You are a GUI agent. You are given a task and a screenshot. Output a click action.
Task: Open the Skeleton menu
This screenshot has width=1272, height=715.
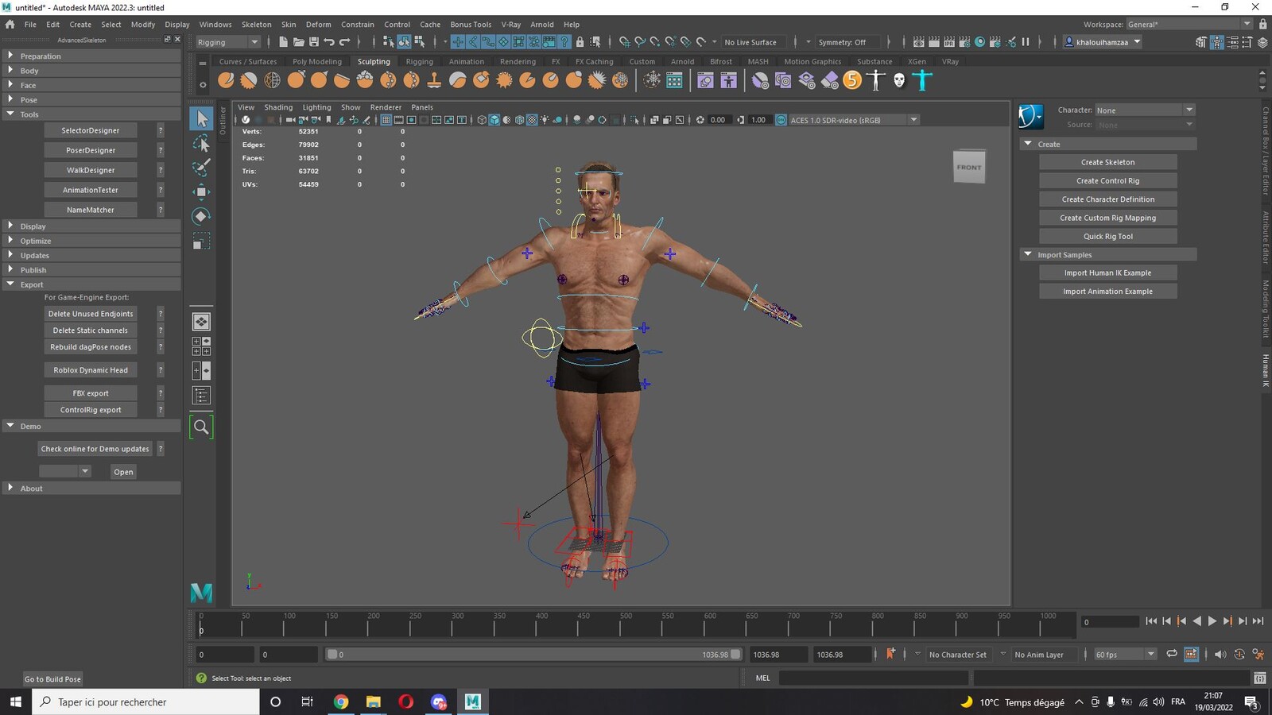256,25
